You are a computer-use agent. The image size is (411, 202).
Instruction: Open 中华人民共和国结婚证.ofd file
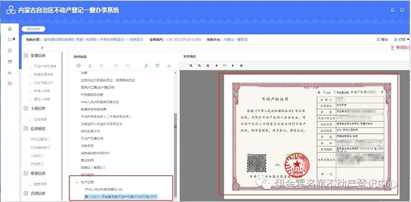pyautogui.click(x=104, y=189)
